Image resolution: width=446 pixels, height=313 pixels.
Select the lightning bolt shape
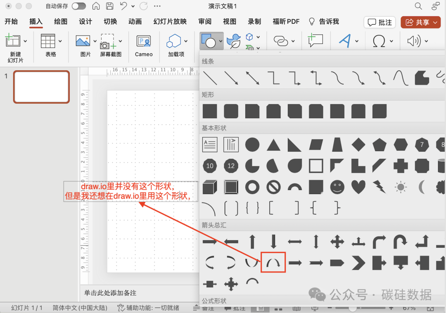pyautogui.click(x=380, y=187)
